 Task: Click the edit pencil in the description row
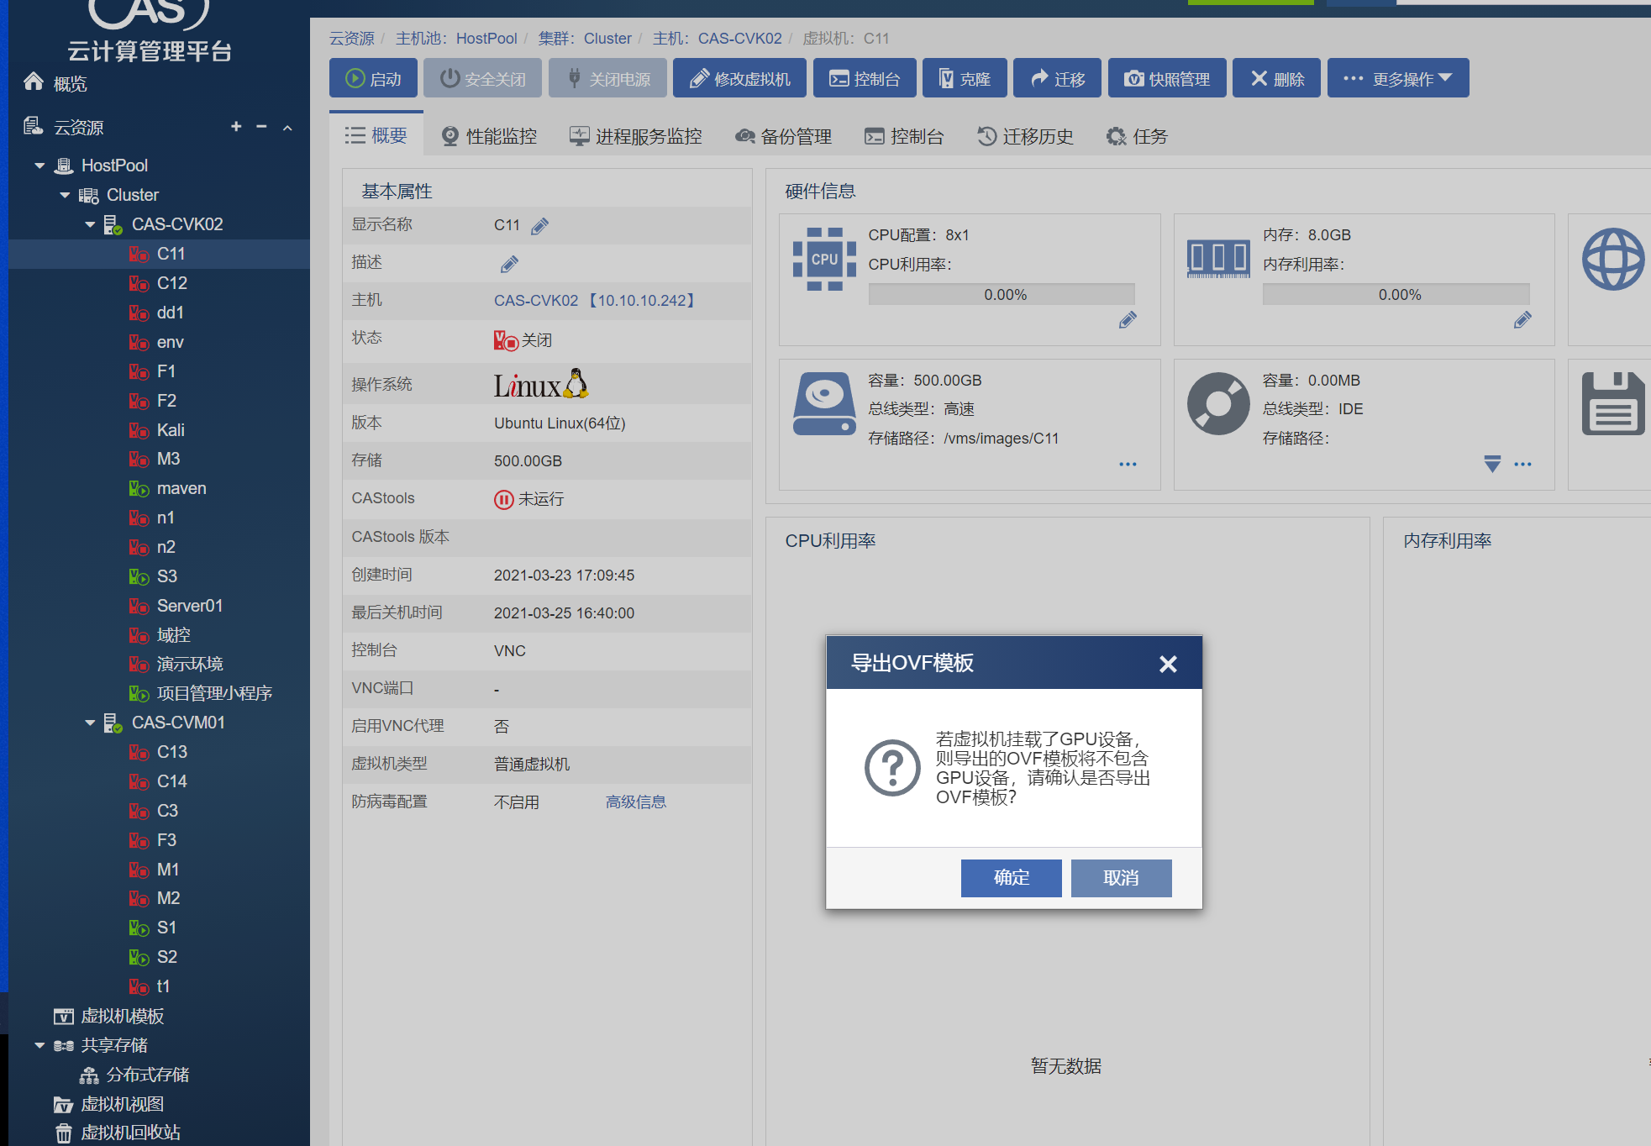pos(509,265)
